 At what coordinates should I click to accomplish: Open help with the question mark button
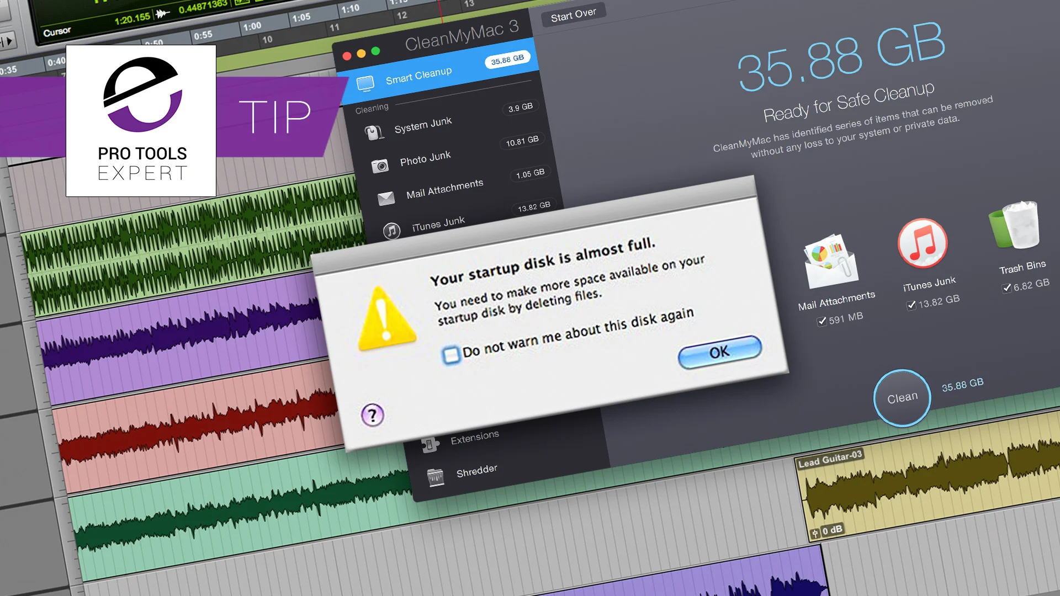tap(373, 415)
